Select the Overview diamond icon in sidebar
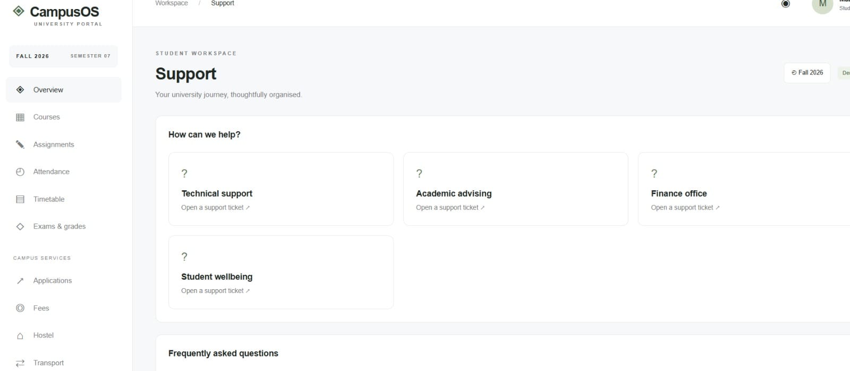 pyautogui.click(x=20, y=90)
